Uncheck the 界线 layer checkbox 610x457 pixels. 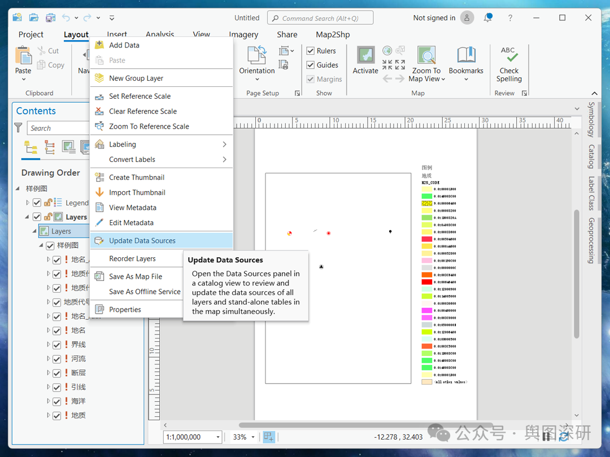[57, 345]
